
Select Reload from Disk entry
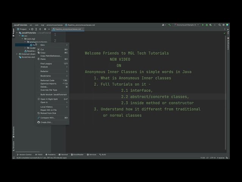tap(53, 113)
